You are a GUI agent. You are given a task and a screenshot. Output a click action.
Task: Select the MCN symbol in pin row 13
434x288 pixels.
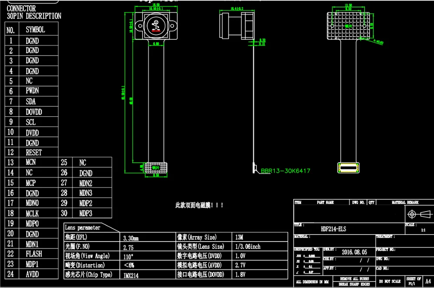(x=31, y=162)
